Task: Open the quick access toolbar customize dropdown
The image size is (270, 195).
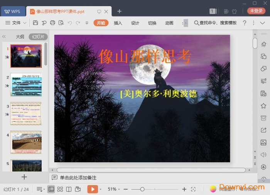Action: [87, 23]
